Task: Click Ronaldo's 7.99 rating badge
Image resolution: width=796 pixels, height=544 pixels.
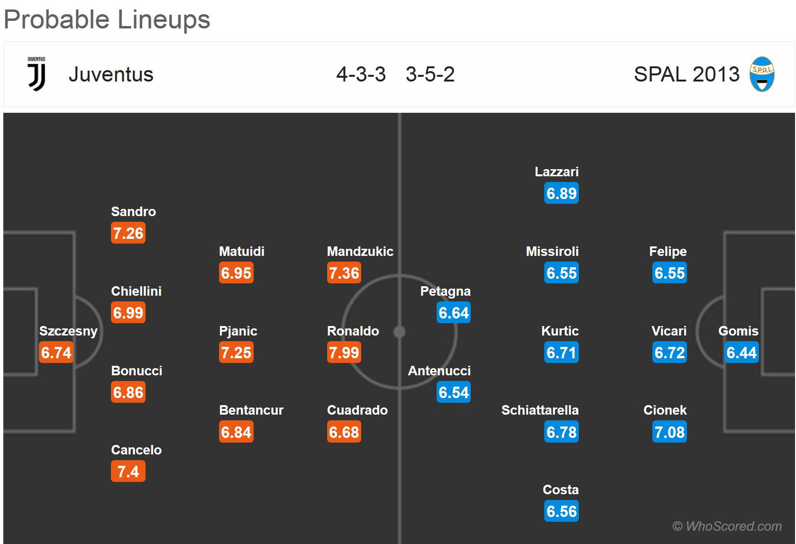Action: [344, 353]
